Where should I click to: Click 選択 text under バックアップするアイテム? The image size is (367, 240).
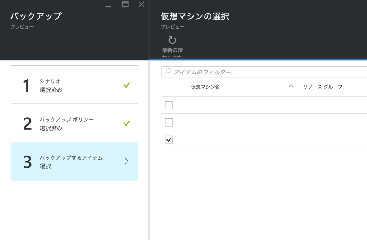[45, 166]
